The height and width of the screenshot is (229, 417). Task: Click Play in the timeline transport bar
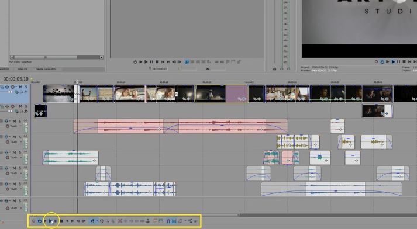coord(50,221)
